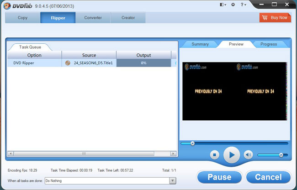Mute the preview with speaker icon

pyautogui.click(x=248, y=155)
